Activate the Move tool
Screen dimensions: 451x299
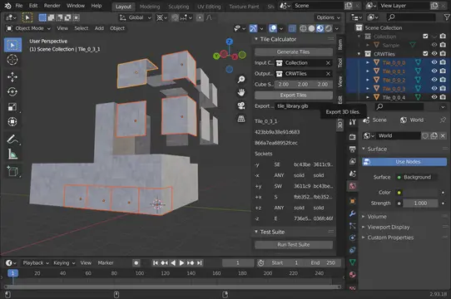click(12, 77)
